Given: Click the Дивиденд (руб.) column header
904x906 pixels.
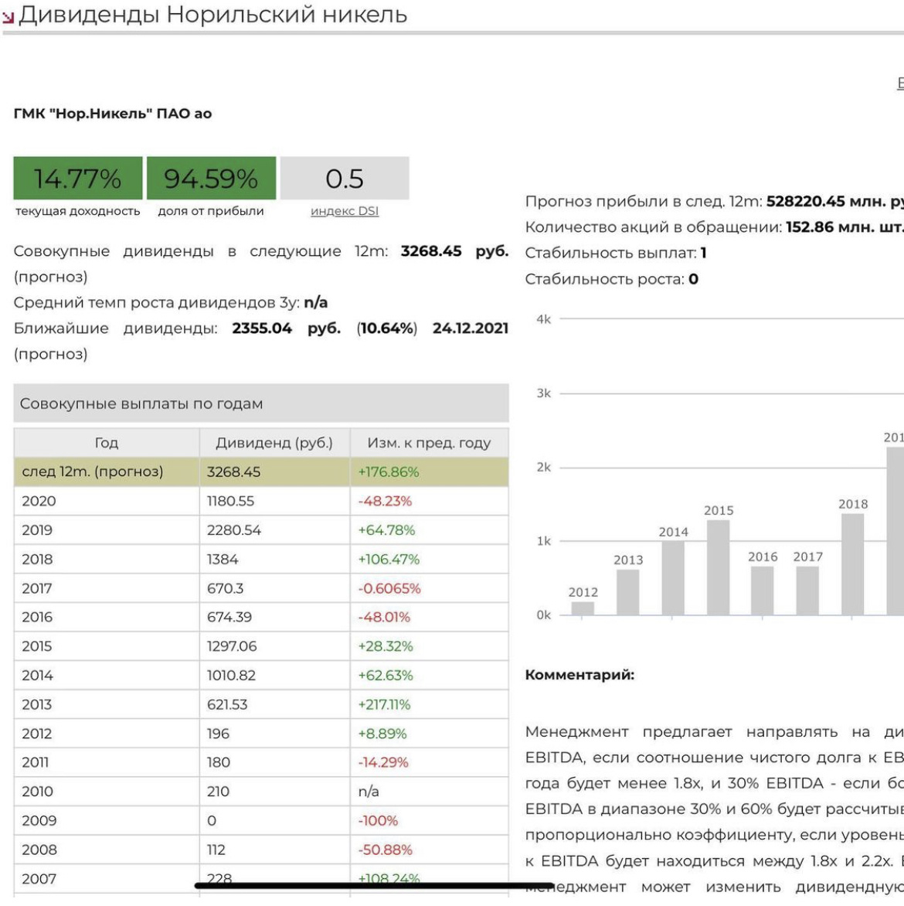Looking at the screenshot, I should pyautogui.click(x=274, y=443).
